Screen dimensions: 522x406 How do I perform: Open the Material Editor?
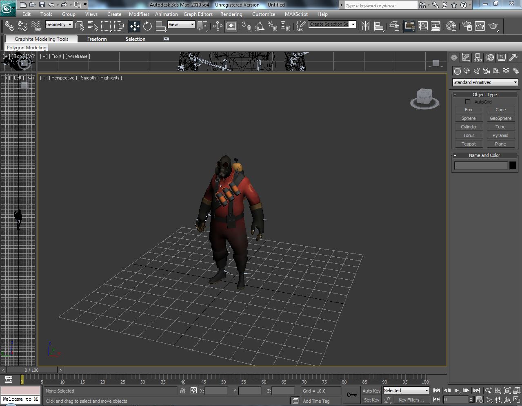point(451,26)
